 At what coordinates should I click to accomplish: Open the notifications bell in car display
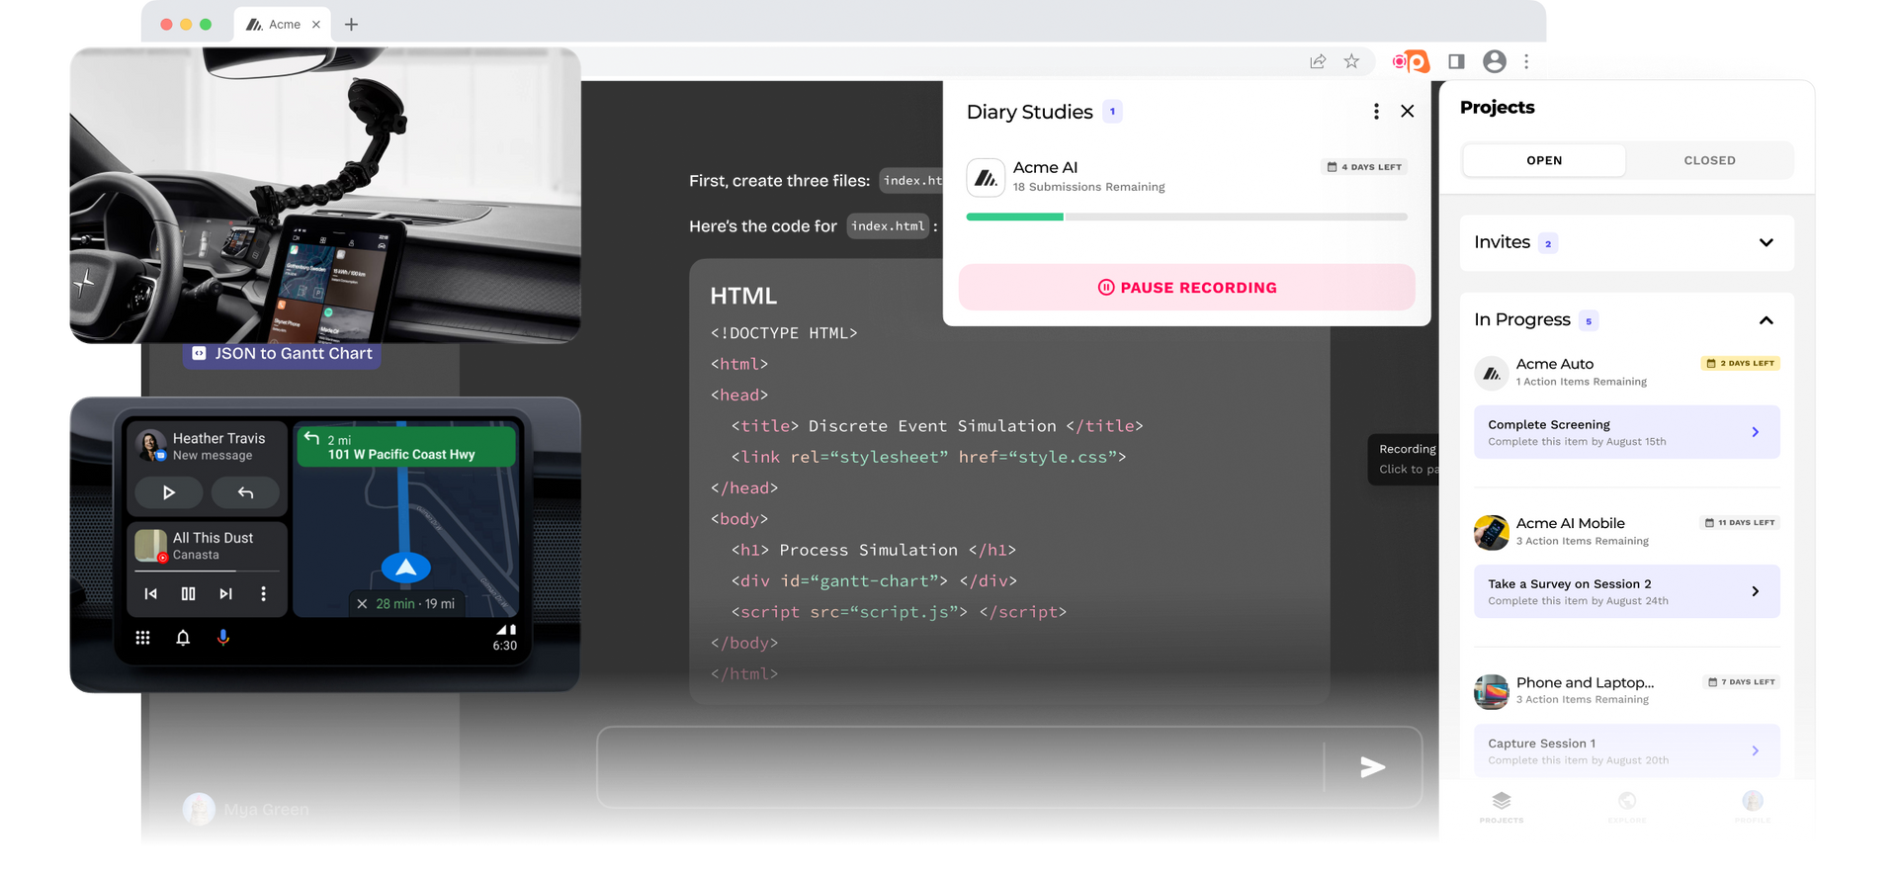coord(183,638)
